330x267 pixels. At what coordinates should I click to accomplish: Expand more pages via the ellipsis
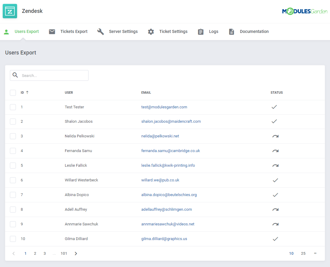tap(54, 253)
